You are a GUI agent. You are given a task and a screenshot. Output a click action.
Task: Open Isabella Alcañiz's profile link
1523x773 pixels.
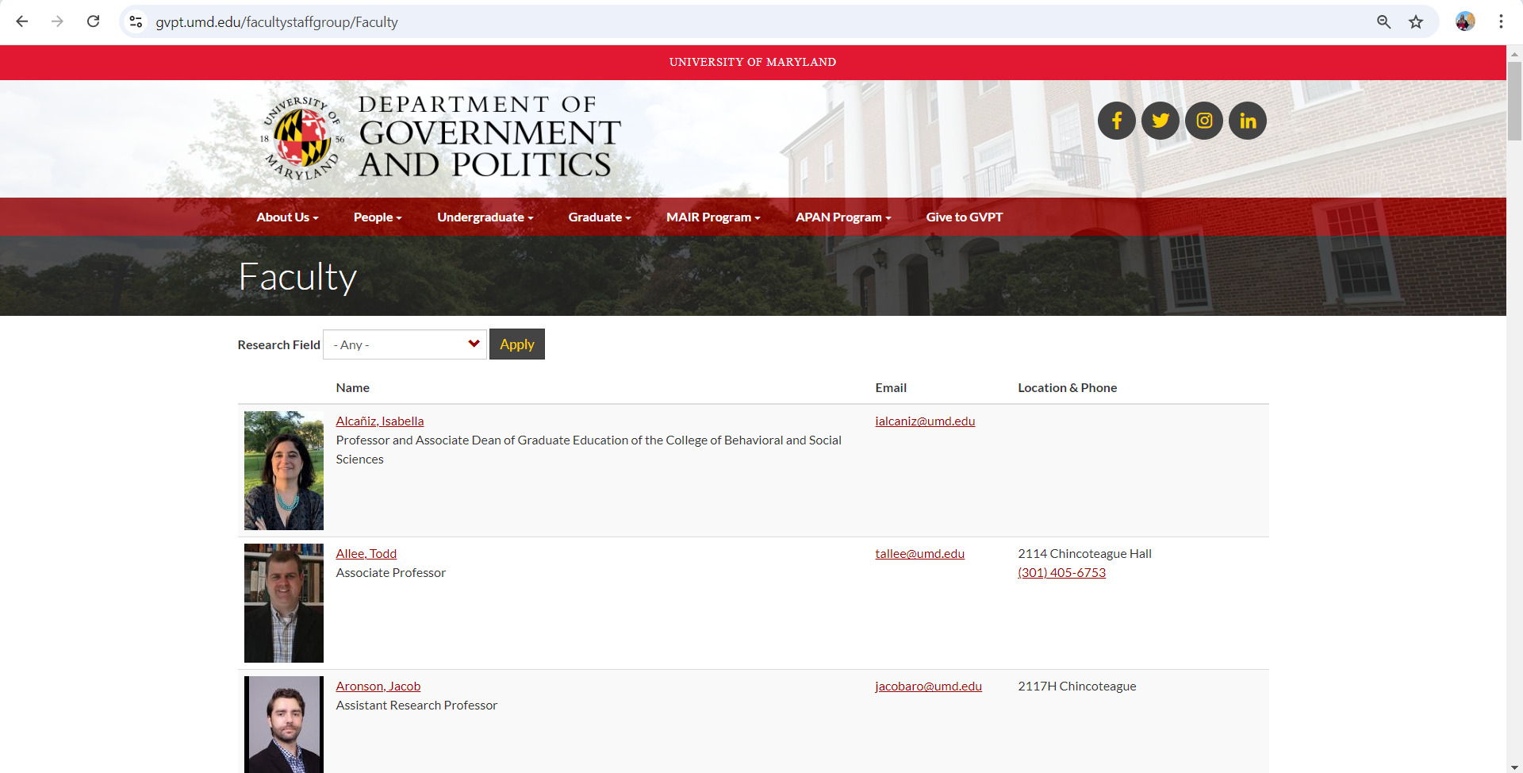[379, 421]
